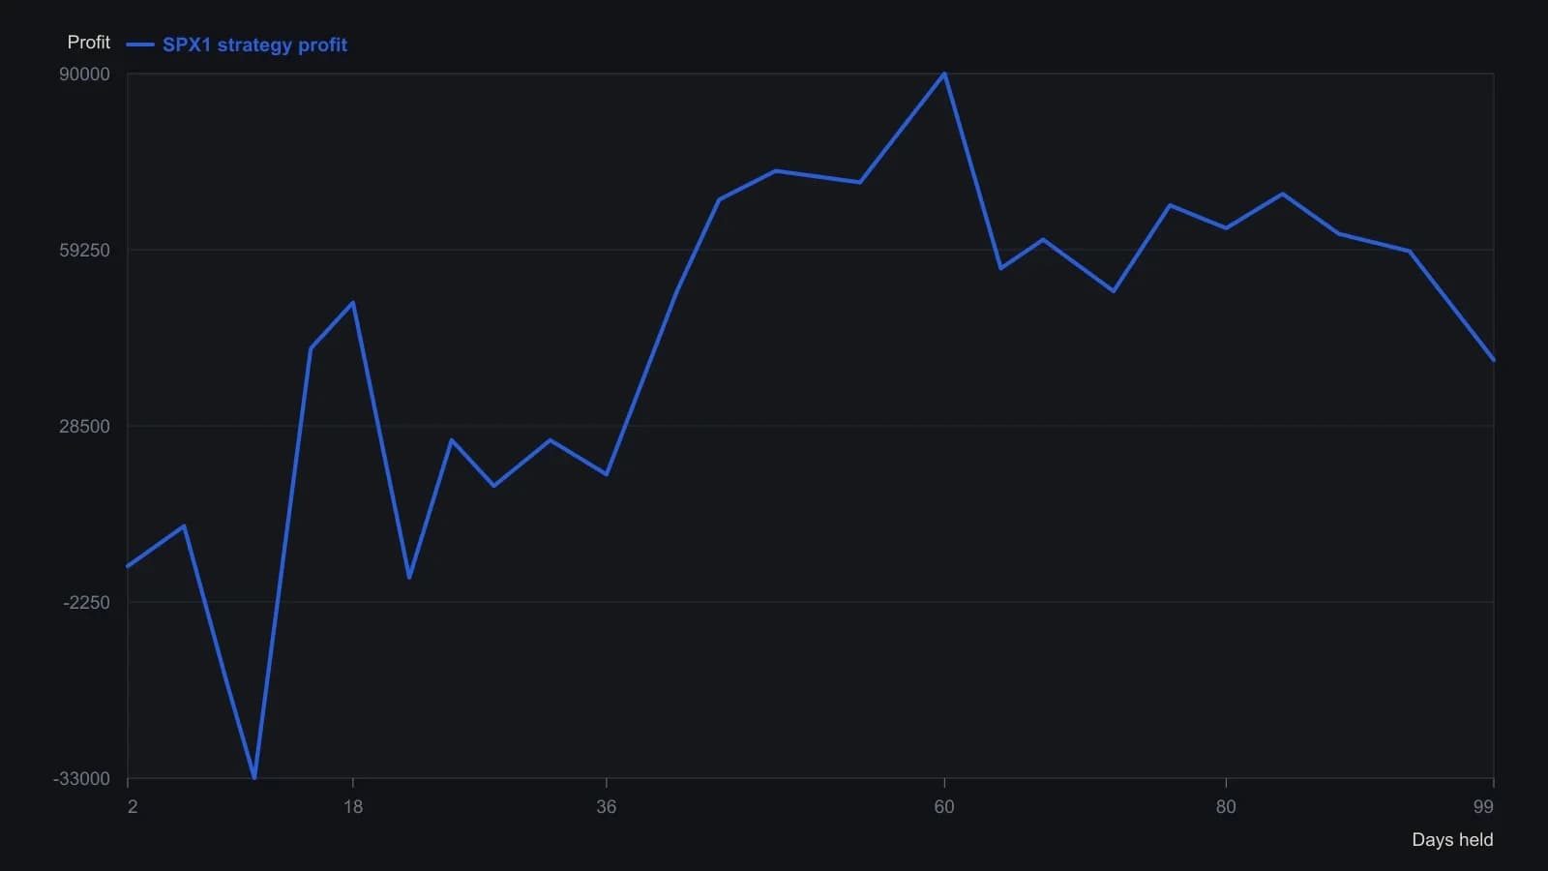Click the local peak point at day 18
Image resolution: width=1548 pixels, height=871 pixels.
353,303
